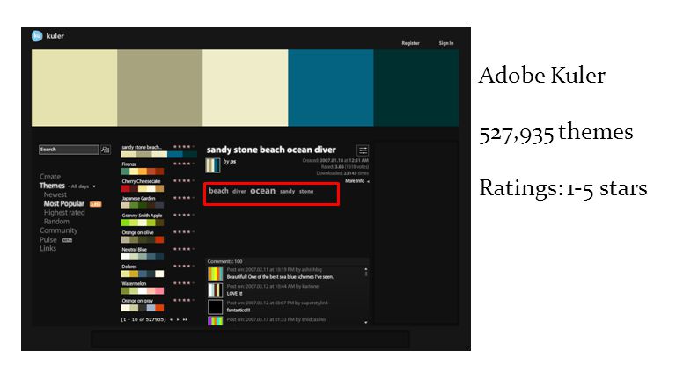Click the beta badge next to Pulse

coord(67,240)
